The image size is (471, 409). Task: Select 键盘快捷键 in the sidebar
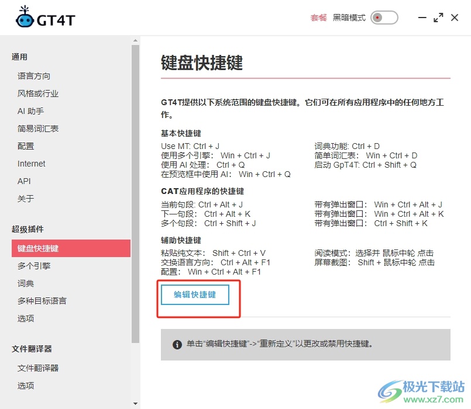(x=71, y=248)
